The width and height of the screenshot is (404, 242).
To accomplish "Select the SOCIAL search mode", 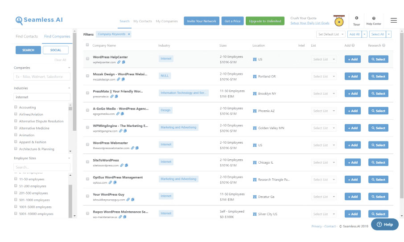I will click(x=56, y=50).
